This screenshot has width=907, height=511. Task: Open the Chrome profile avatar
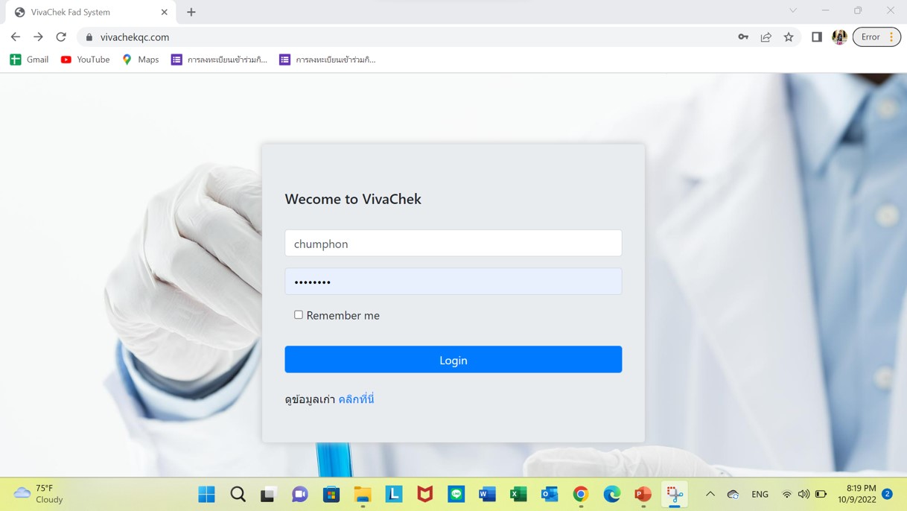(x=839, y=36)
